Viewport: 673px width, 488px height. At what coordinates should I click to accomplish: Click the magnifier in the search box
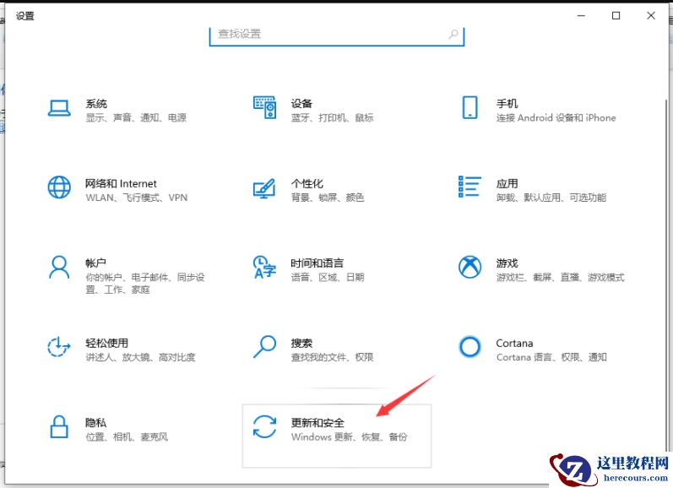(x=453, y=34)
